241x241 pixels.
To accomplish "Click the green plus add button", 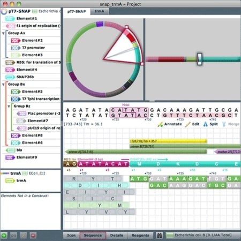I will 4,236.
